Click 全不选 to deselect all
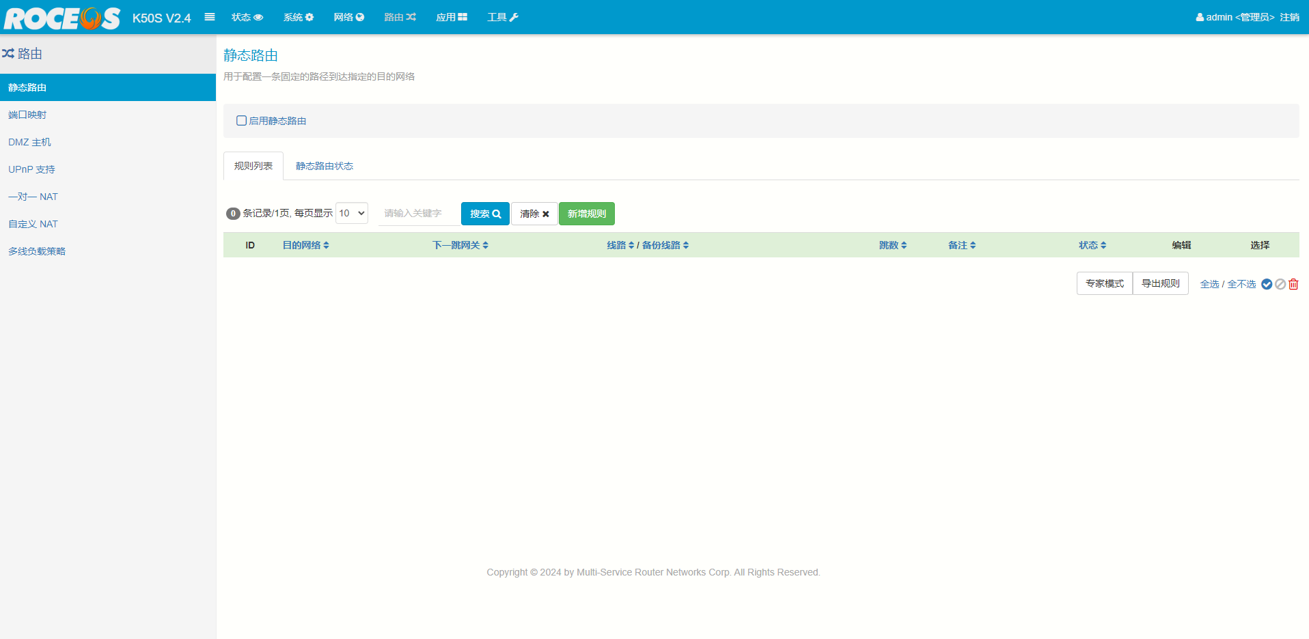Viewport: 1309px width, 639px height. click(1241, 284)
